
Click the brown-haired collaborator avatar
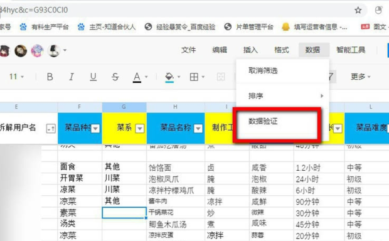coord(21,51)
